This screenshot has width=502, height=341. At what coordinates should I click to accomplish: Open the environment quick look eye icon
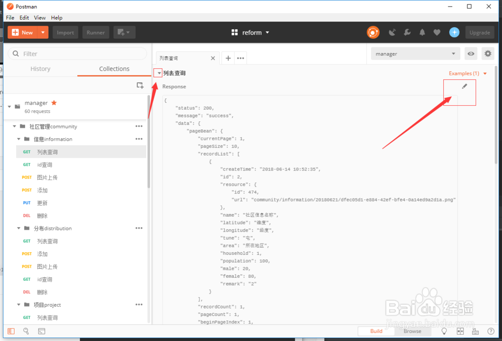(470, 53)
